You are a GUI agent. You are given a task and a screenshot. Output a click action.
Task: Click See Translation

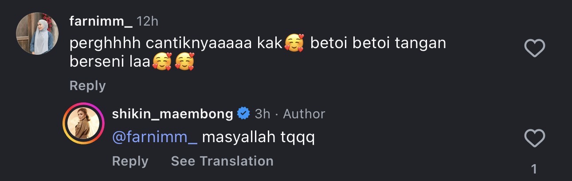point(222,161)
